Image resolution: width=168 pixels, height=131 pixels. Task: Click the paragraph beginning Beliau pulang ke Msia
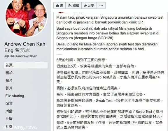click(x=107, y=47)
